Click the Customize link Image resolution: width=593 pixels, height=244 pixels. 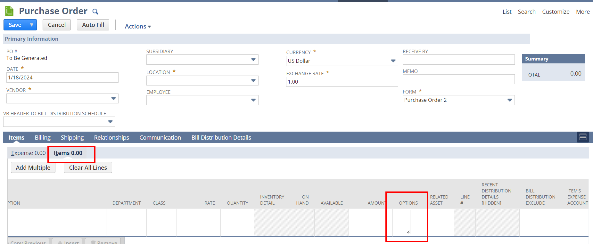click(x=556, y=12)
